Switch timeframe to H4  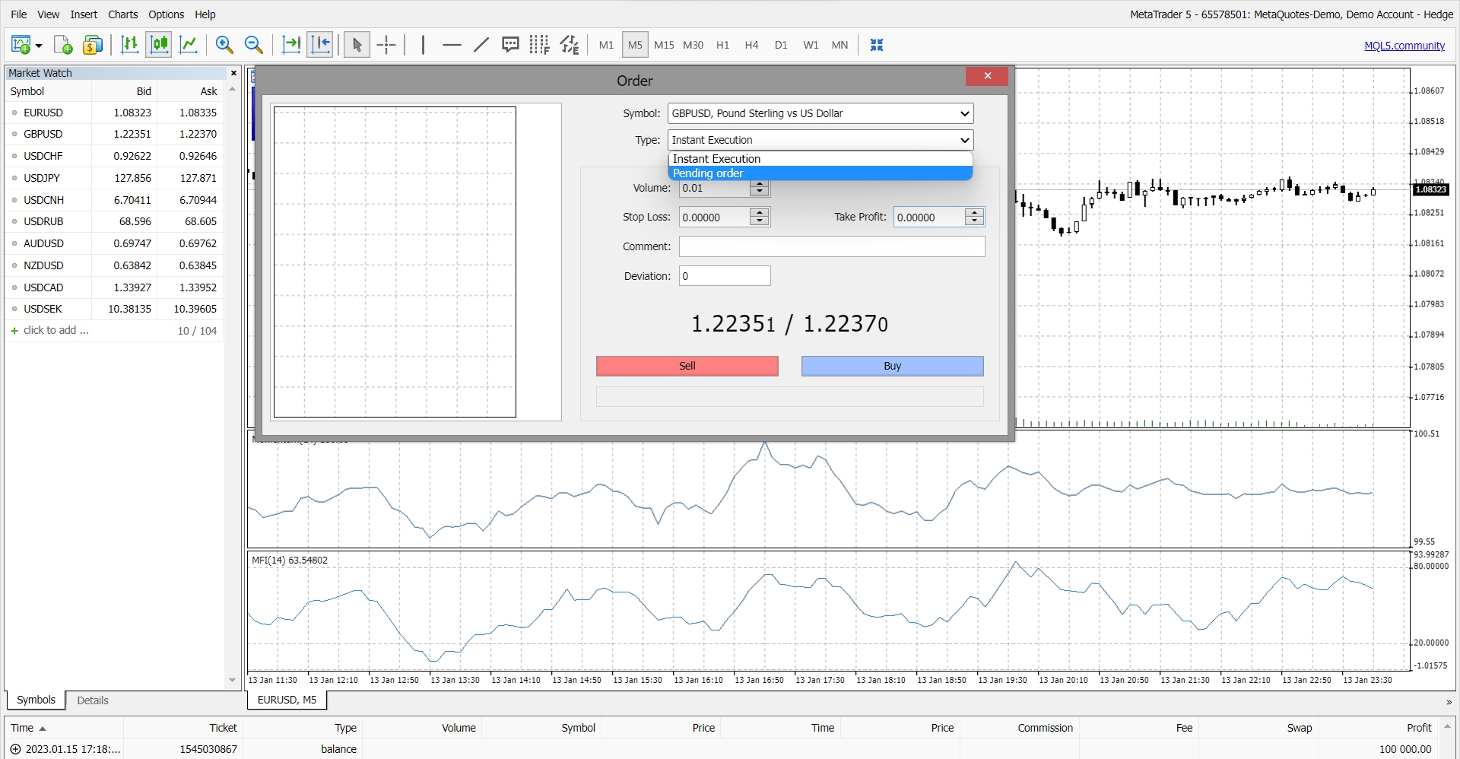click(751, 45)
